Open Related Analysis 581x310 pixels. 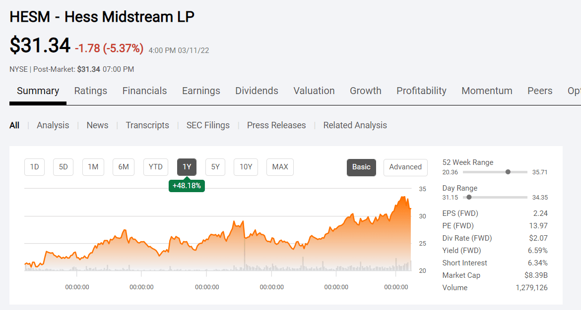coord(355,125)
